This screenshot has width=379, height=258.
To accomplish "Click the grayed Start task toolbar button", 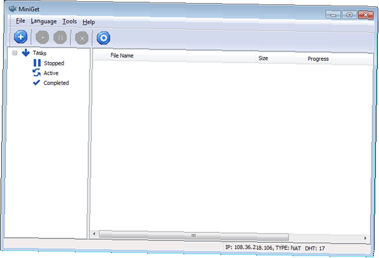I will [x=42, y=38].
